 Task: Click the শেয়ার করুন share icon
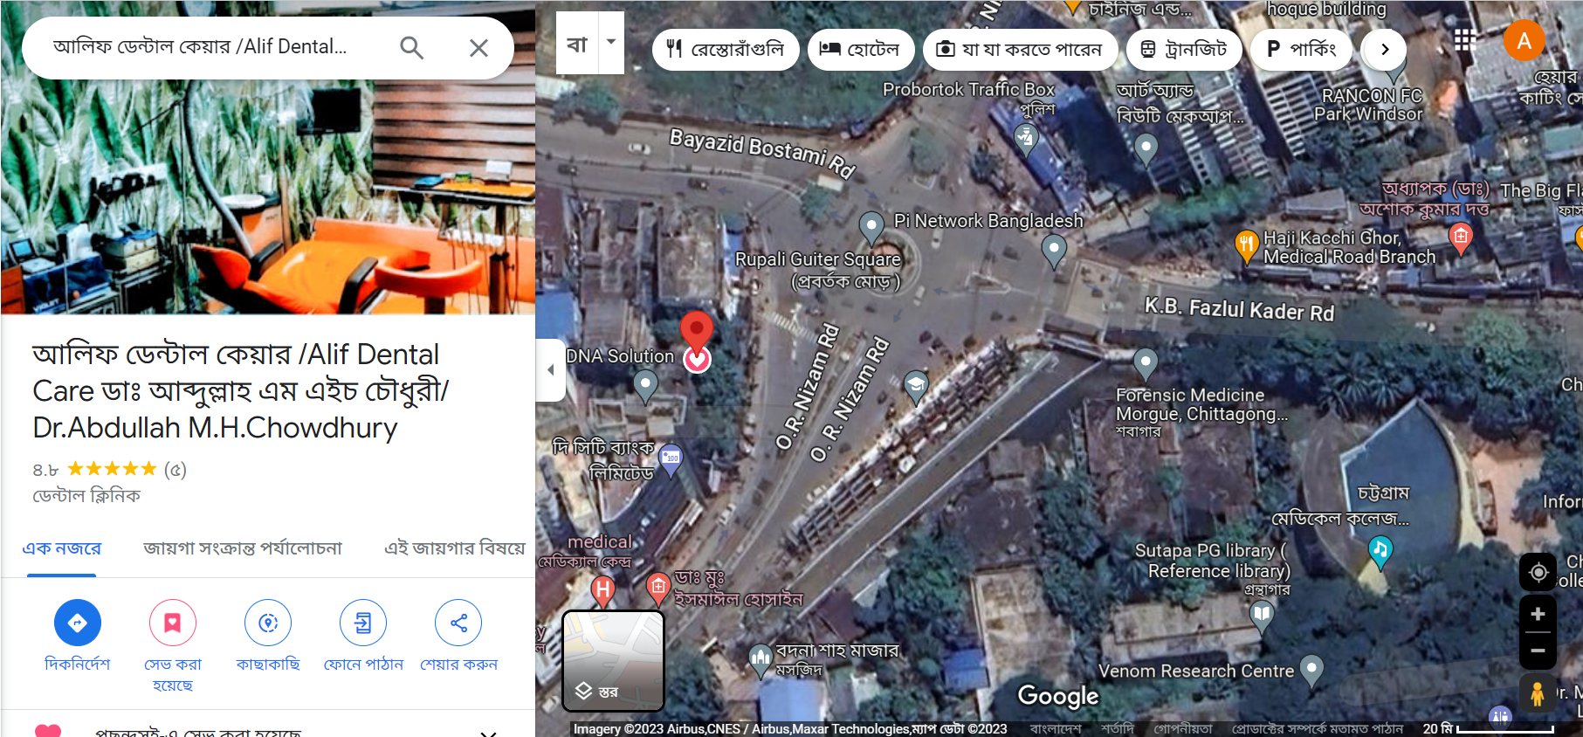click(x=458, y=623)
